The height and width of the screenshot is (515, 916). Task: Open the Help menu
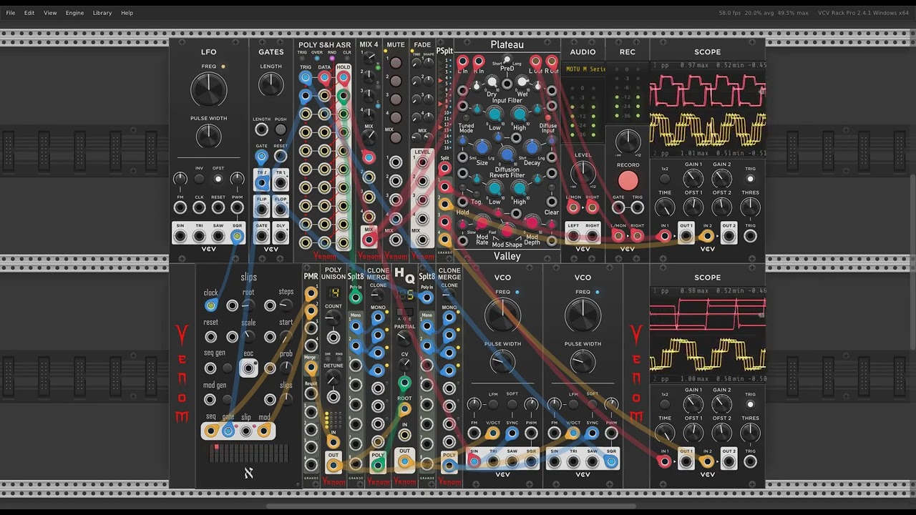pos(127,13)
